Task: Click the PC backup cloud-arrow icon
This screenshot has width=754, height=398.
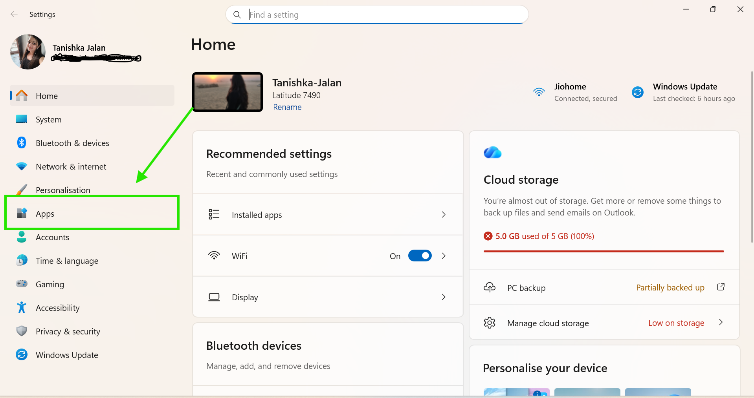Action: pos(490,287)
